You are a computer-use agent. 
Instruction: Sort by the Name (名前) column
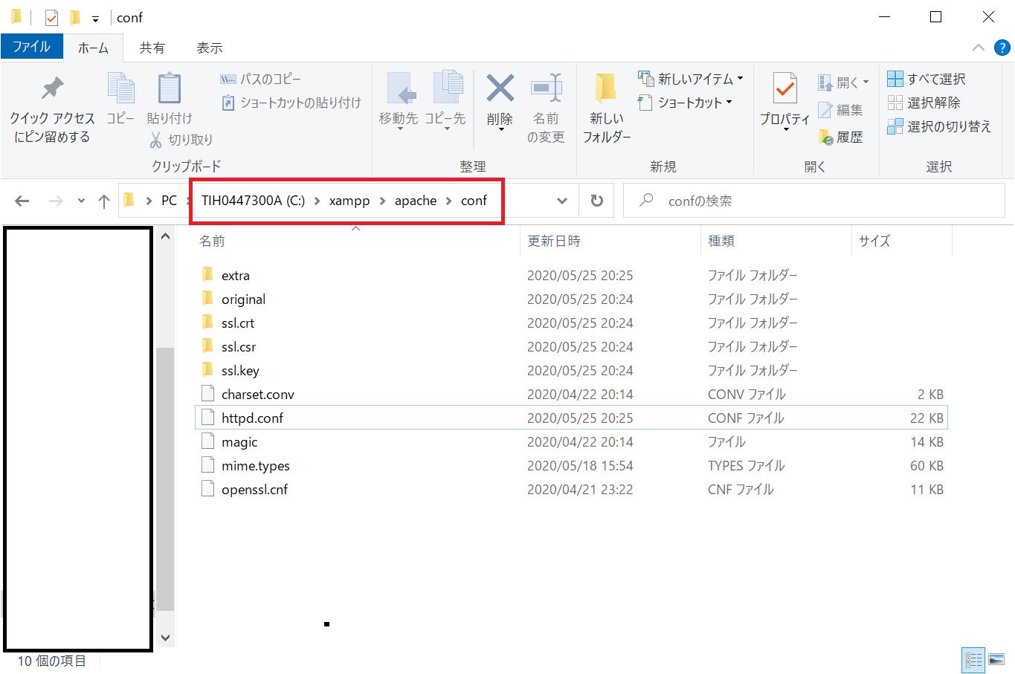point(356,241)
